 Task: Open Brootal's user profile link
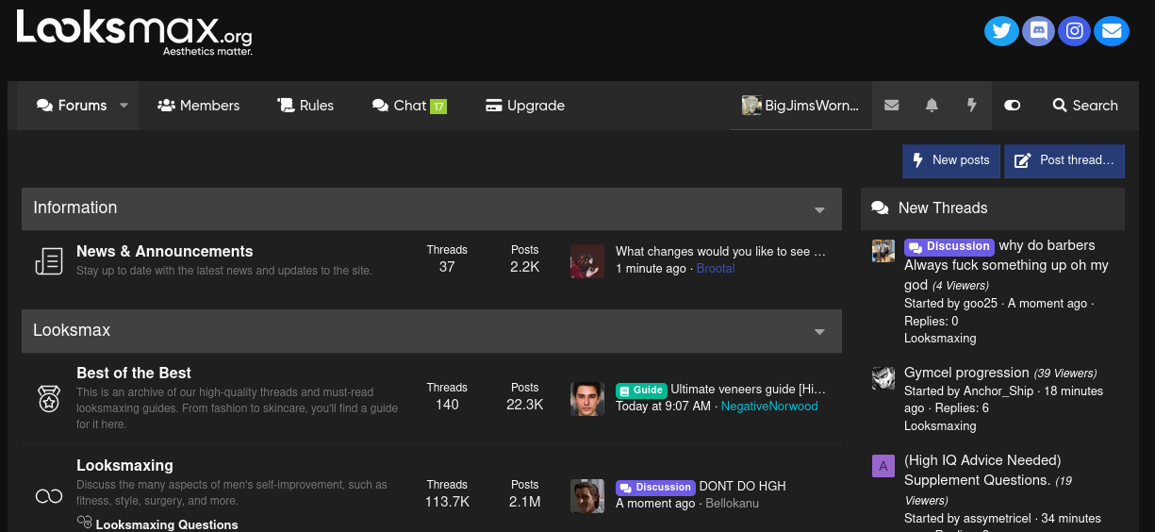(x=716, y=269)
